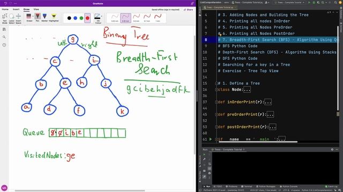Open the Insert ribbon tab
343x192 pixels.
[x=16, y=10]
